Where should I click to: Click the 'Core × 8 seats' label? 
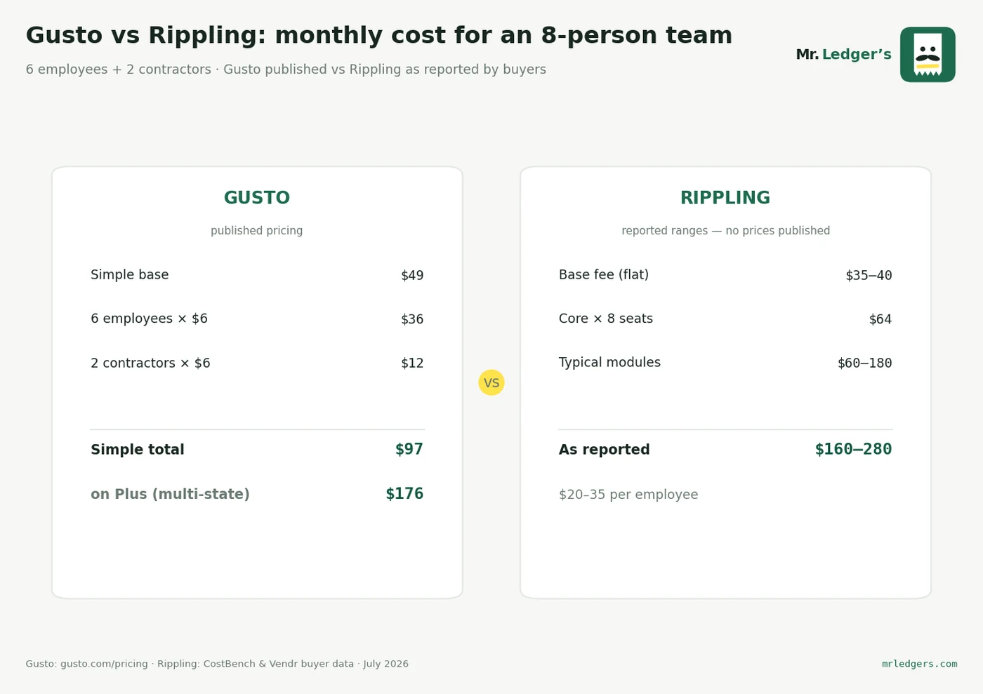pyautogui.click(x=606, y=319)
